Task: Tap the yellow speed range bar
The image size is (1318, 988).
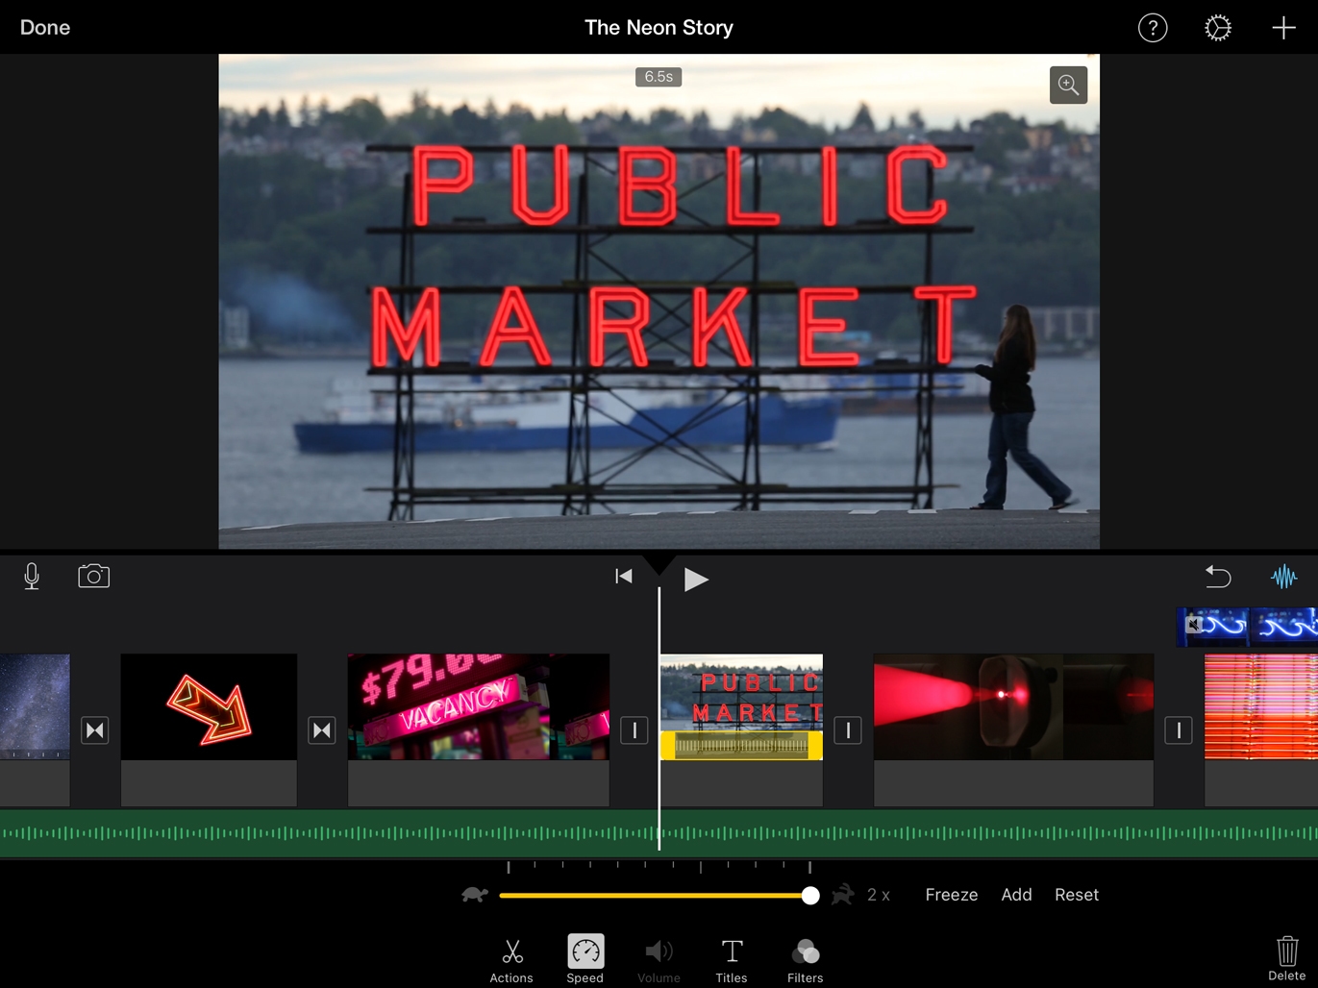Action: (x=741, y=745)
